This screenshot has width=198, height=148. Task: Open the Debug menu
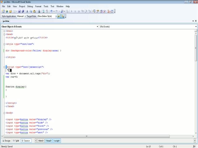click(x=30, y=6)
